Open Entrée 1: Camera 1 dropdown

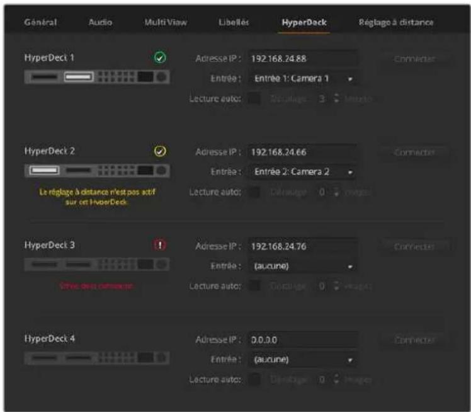click(303, 79)
